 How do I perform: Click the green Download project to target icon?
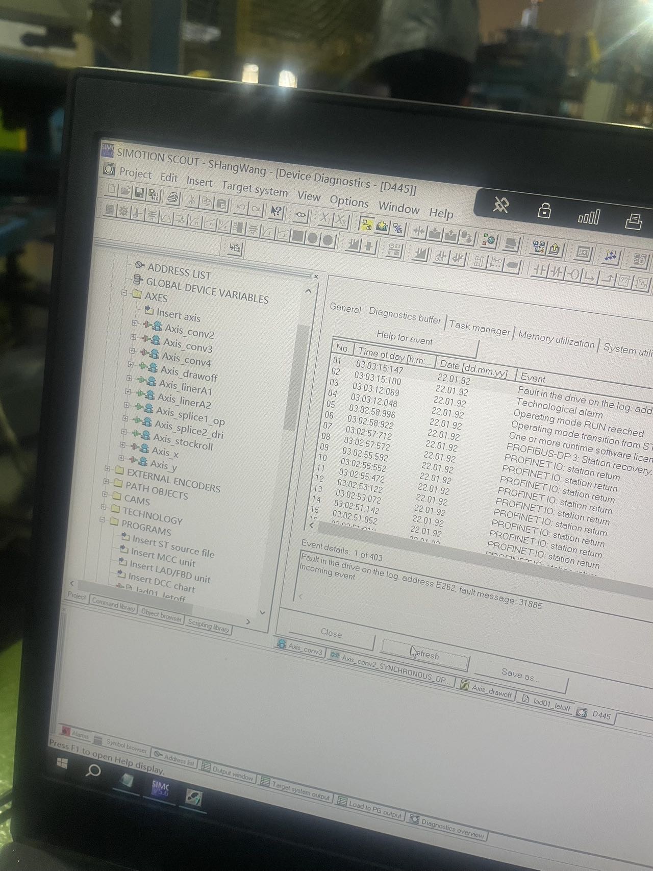pos(382,226)
